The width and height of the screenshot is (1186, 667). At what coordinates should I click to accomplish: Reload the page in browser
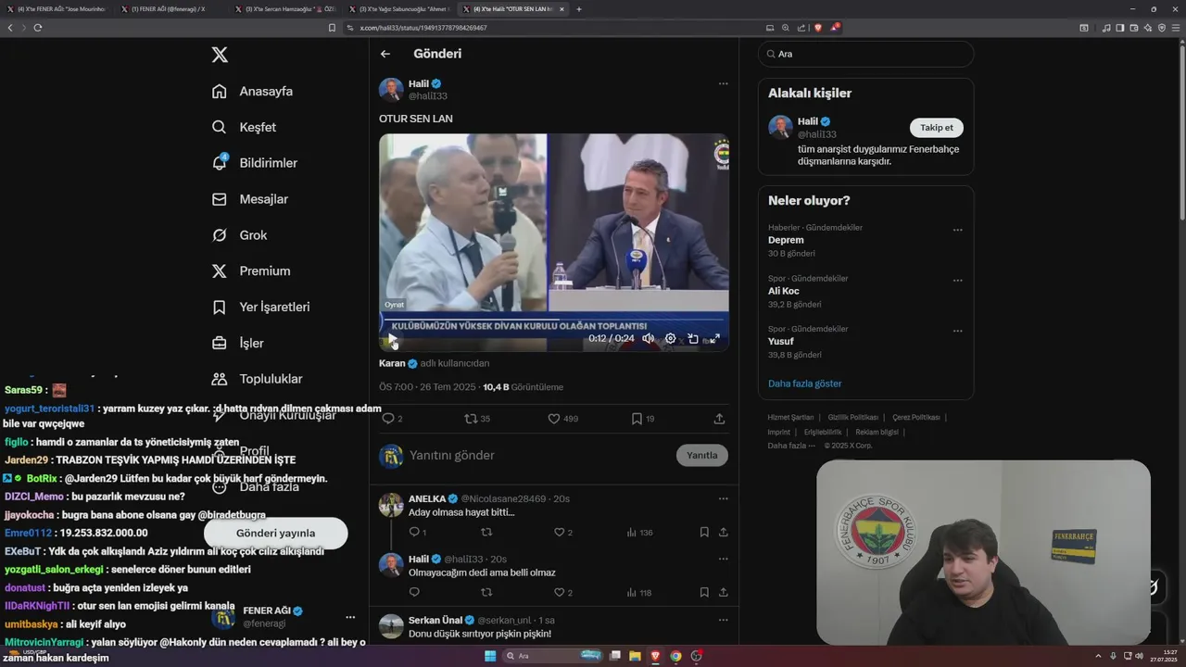click(x=38, y=28)
